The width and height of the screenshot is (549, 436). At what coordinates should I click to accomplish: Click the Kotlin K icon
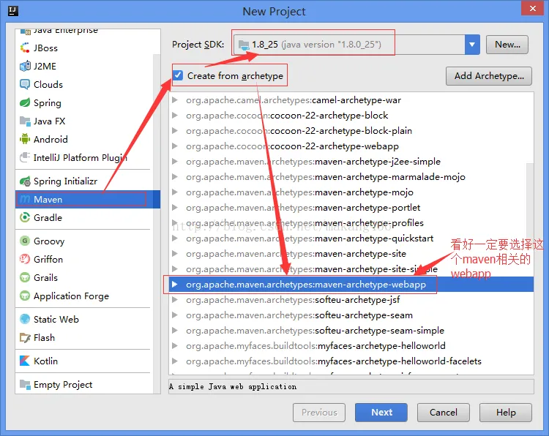tap(25, 361)
